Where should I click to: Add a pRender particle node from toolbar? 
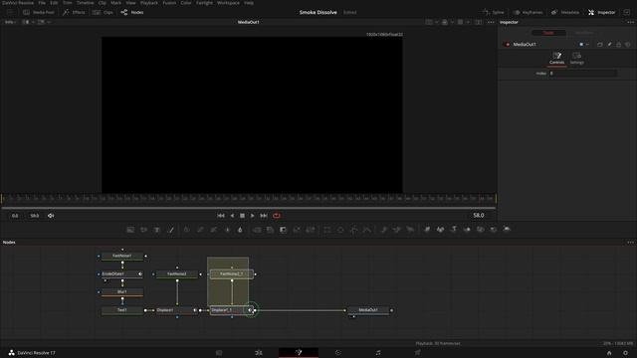410,230
